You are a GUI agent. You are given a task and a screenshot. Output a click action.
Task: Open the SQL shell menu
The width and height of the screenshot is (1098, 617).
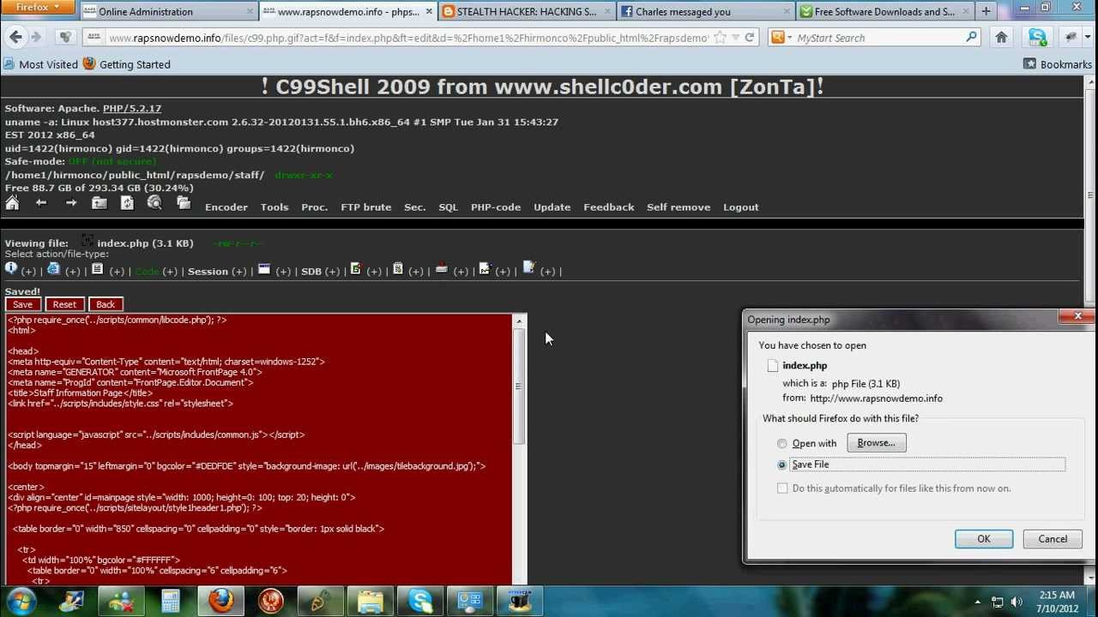(x=448, y=207)
